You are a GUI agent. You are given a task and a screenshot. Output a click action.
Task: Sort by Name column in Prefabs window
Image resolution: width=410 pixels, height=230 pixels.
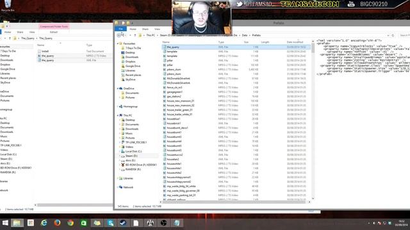(x=166, y=42)
